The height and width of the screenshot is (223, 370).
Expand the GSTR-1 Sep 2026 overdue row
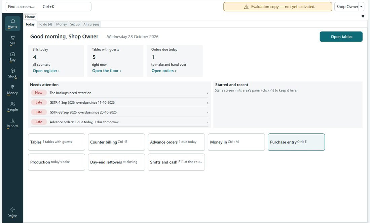pos(120,102)
